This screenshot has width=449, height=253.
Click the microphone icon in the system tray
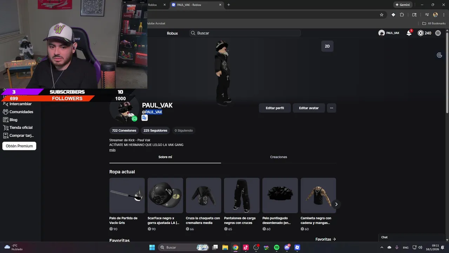coord(397,247)
